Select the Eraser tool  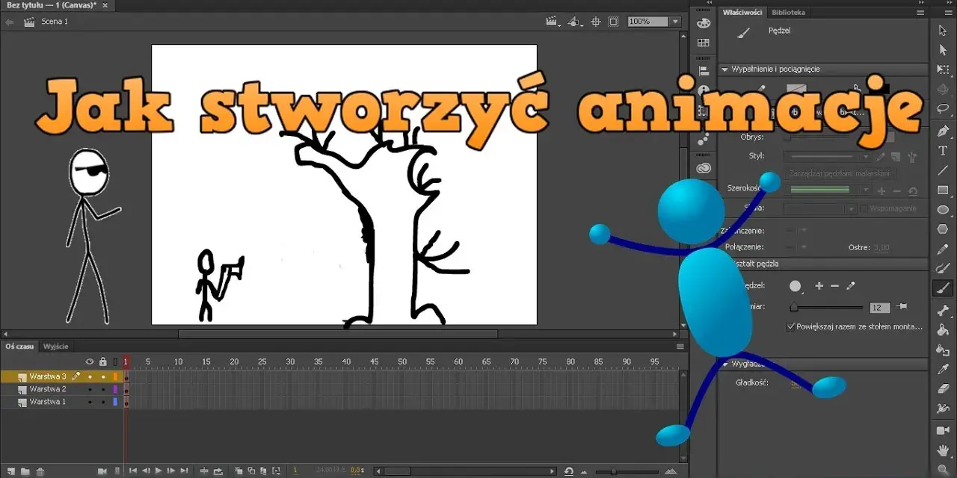943,388
